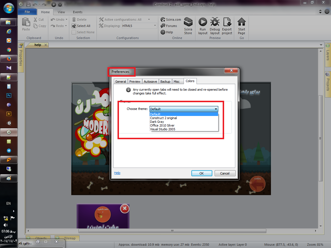The height and width of the screenshot is (248, 331).
Task: Open Illustrator from the taskbar
Action: click(x=9, y=114)
